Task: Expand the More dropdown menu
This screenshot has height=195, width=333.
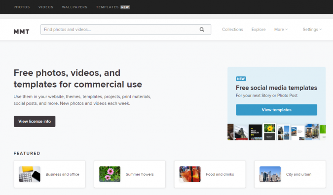Action: tap(281, 30)
